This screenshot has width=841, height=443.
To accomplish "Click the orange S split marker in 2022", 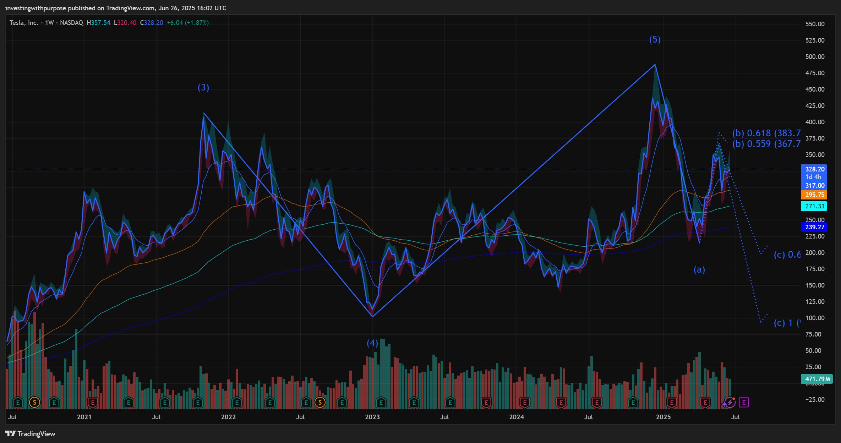I will (320, 403).
